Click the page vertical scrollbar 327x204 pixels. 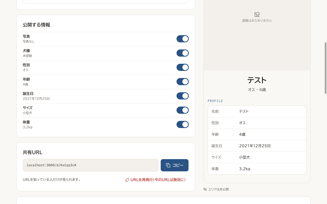click(x=325, y=68)
